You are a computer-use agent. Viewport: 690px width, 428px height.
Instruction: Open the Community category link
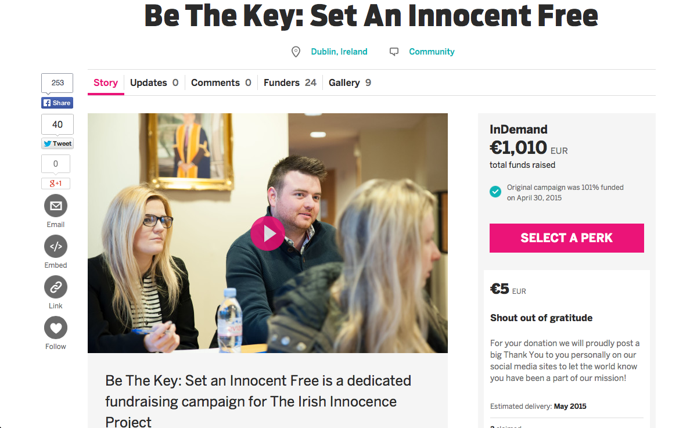click(432, 52)
